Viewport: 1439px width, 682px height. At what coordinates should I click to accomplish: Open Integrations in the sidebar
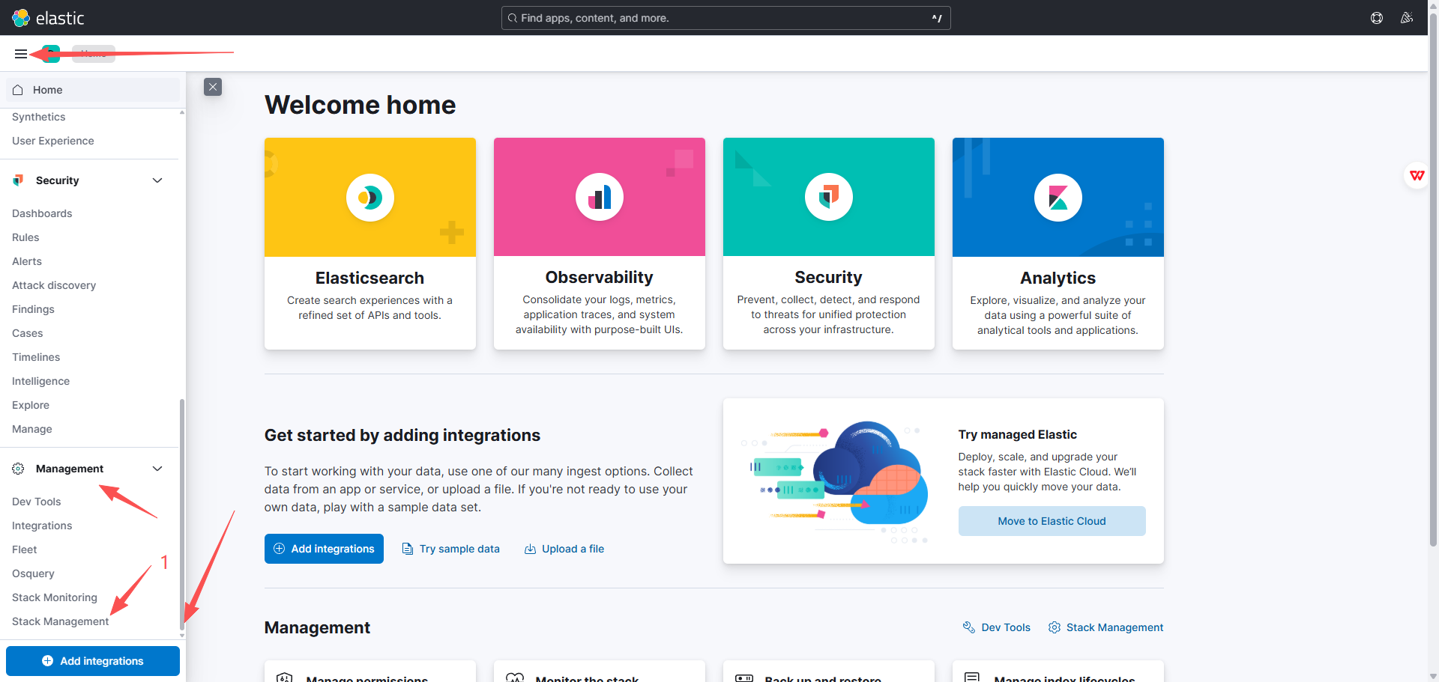(42, 526)
